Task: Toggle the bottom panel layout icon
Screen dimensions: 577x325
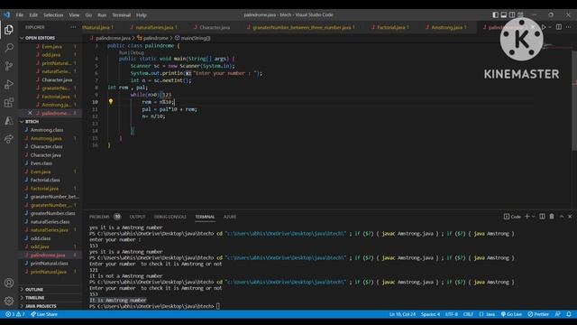Action: pos(504,14)
